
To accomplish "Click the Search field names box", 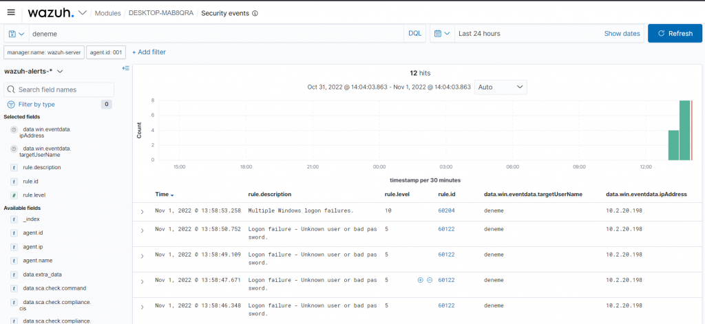I will coord(59,89).
